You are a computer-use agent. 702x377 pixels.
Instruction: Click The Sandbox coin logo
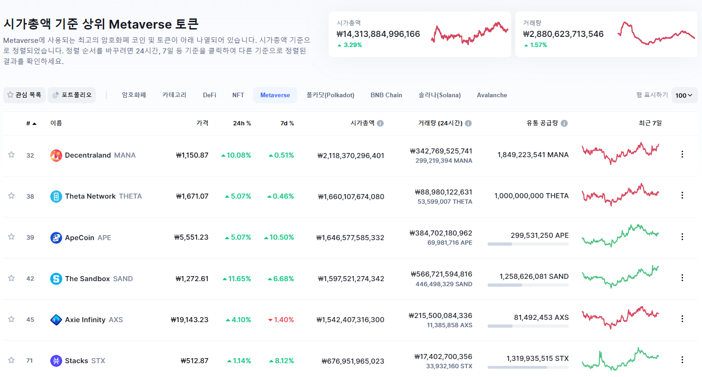(56, 279)
